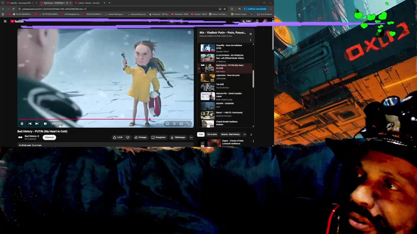The width and height of the screenshot is (417, 234).
Task: Show more filter chips with right arrow
Action: tap(251, 134)
